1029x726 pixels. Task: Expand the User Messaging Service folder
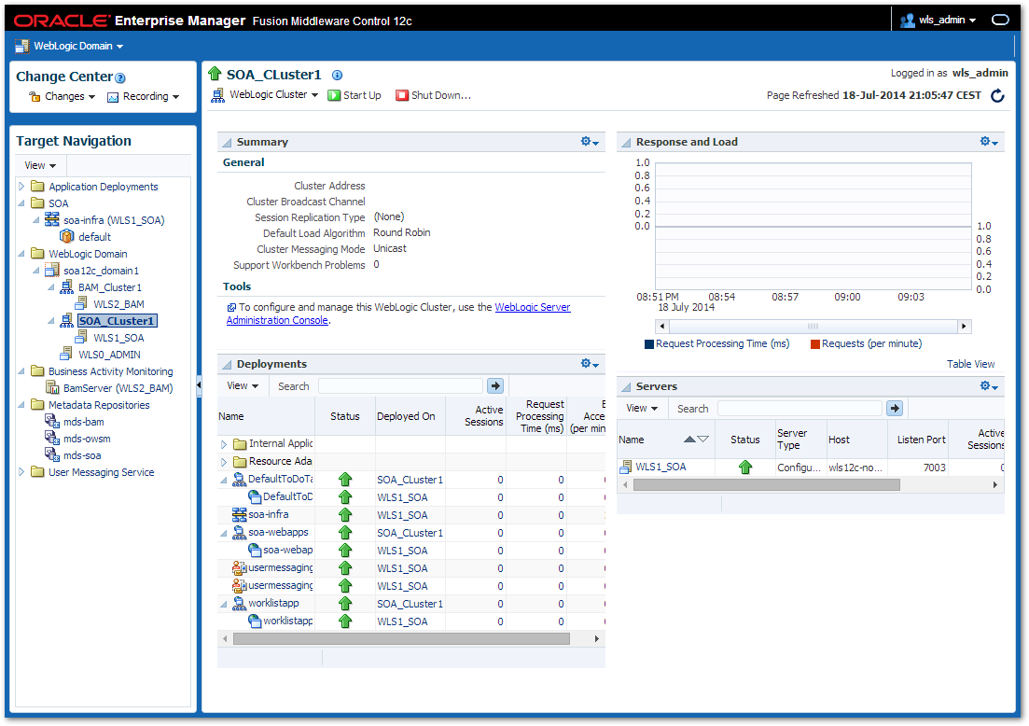click(22, 472)
